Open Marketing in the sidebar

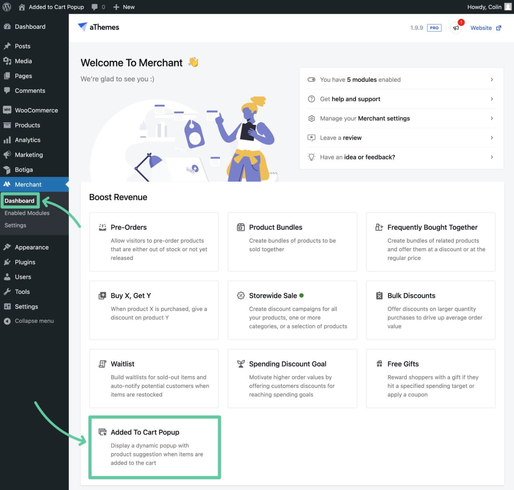tap(34, 155)
